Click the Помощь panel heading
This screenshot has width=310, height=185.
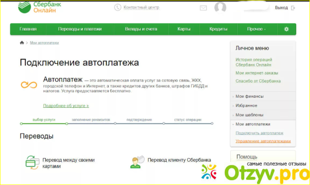247,157
